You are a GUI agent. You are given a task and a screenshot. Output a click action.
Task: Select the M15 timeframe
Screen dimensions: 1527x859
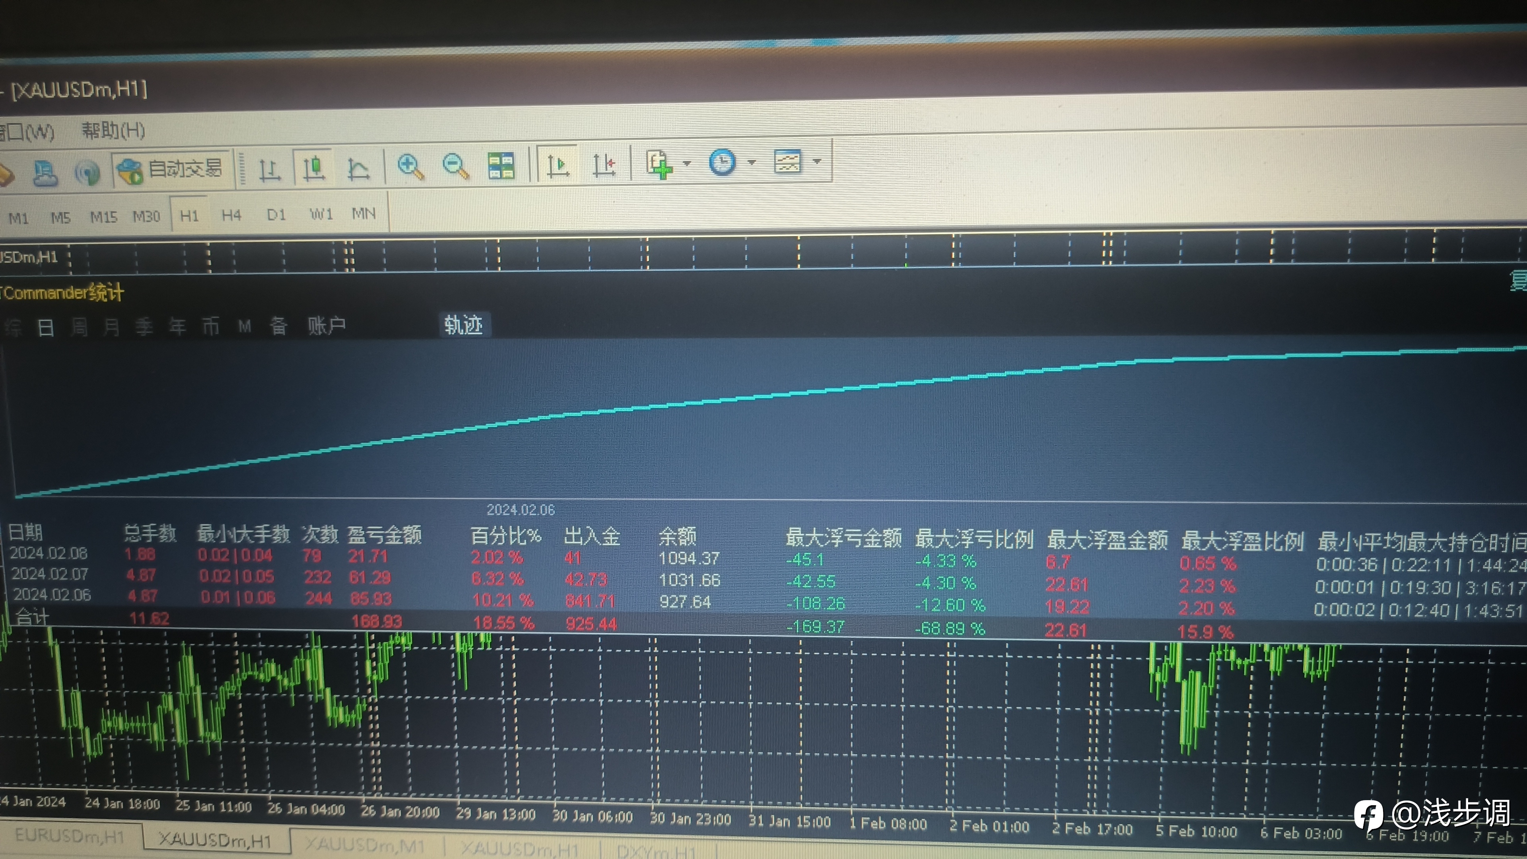[103, 217]
